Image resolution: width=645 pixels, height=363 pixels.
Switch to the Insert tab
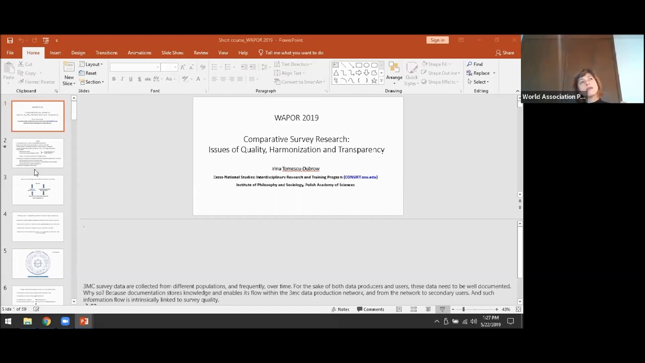click(x=55, y=52)
